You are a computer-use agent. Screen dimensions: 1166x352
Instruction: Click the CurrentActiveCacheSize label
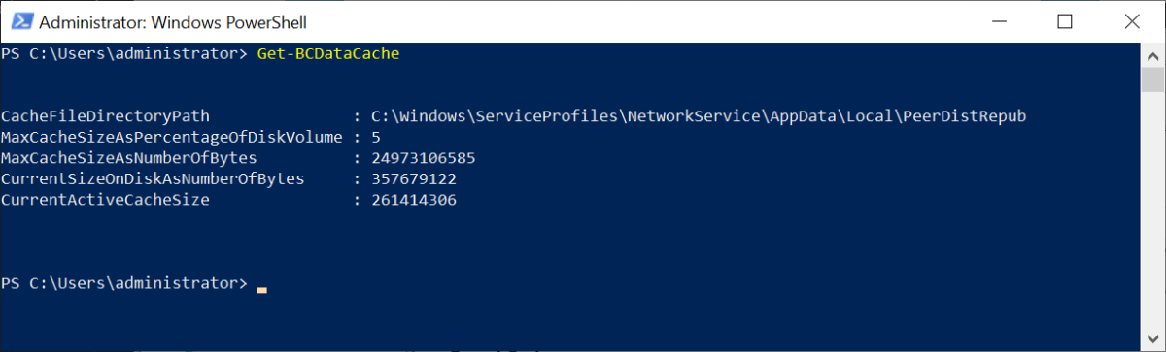105,200
